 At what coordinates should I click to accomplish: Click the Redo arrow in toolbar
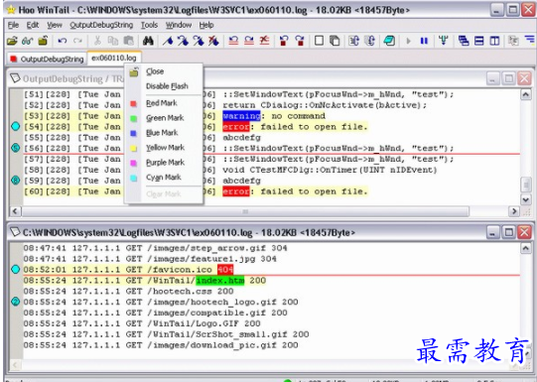pyautogui.click(x=78, y=41)
